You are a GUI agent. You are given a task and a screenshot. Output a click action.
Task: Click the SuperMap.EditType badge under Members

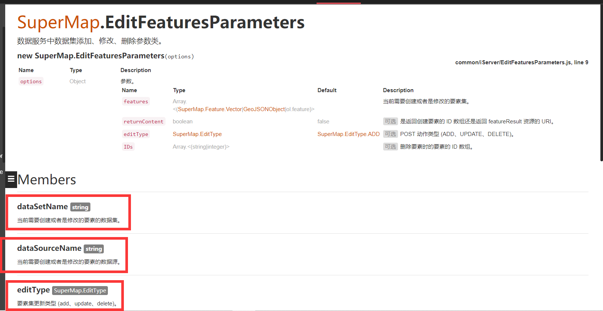(x=80, y=290)
